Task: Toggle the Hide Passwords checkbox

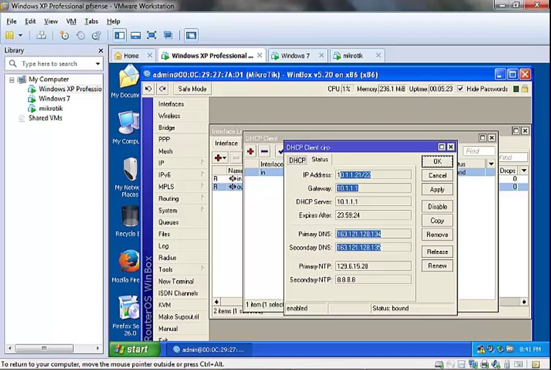Action: click(460, 89)
